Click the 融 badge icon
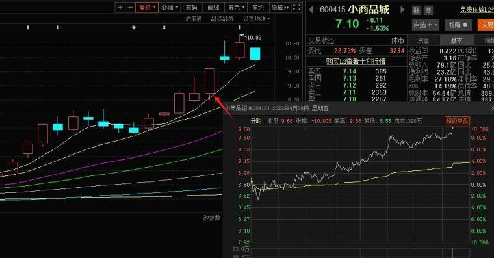 point(417,10)
